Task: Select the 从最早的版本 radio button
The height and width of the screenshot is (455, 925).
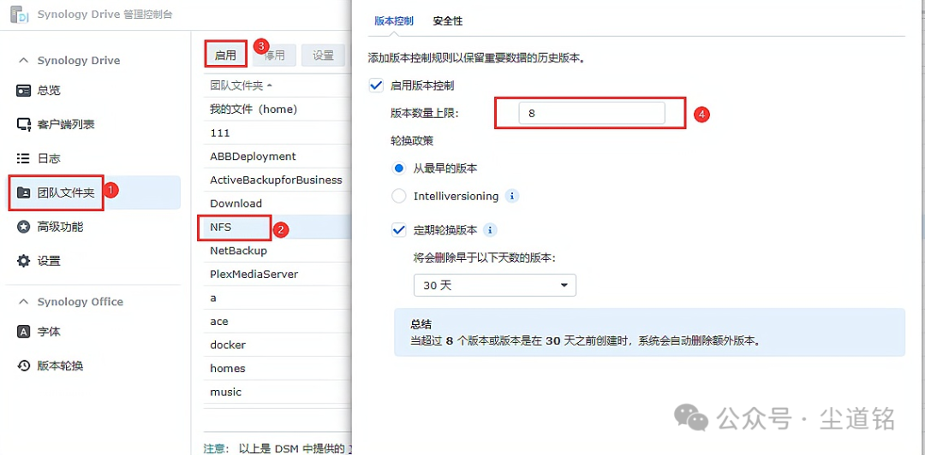Action: click(x=398, y=168)
